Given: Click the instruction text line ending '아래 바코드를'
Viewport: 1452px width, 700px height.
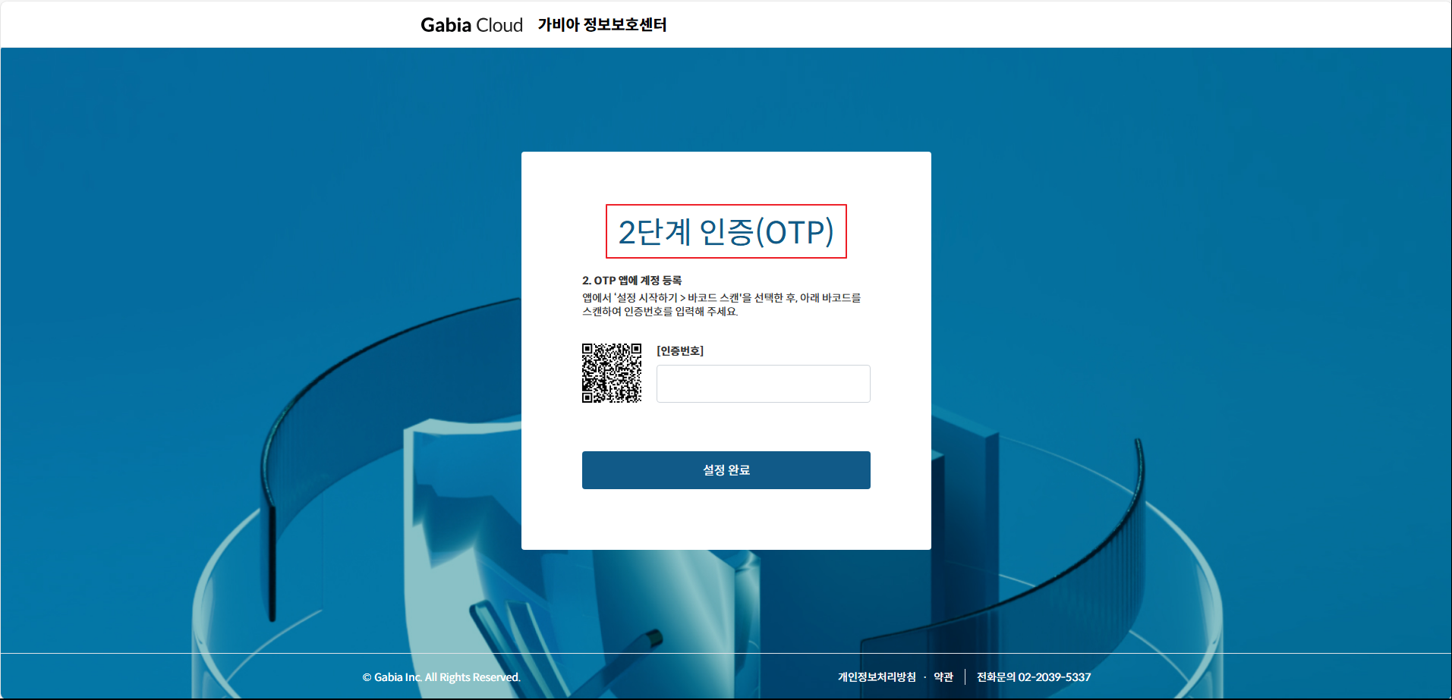Looking at the screenshot, I should (x=721, y=297).
